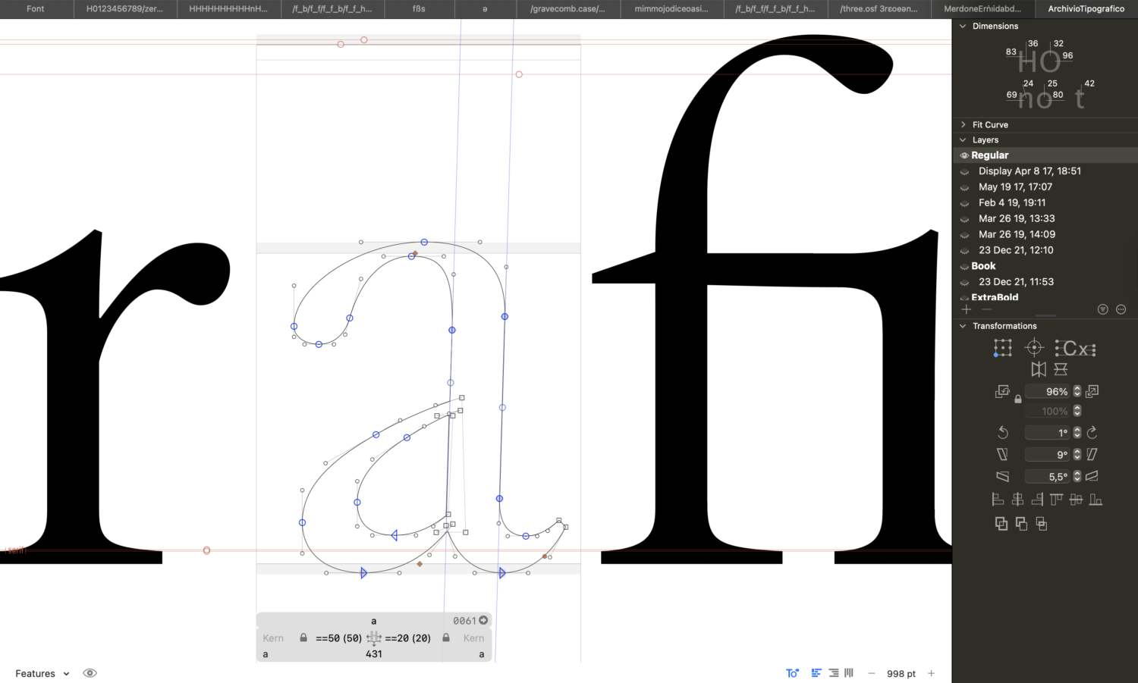Select the fßs tab

coord(419,9)
